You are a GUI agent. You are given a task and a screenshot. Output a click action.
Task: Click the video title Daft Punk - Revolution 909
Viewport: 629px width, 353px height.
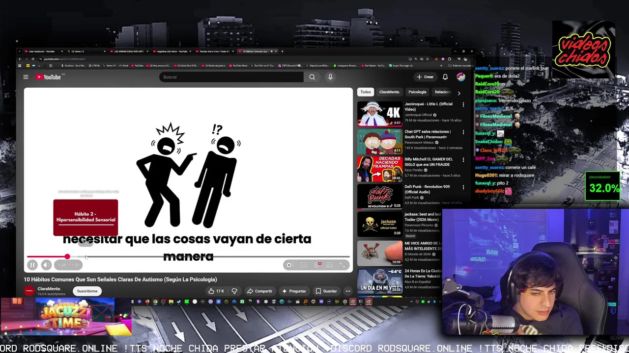tap(427, 190)
